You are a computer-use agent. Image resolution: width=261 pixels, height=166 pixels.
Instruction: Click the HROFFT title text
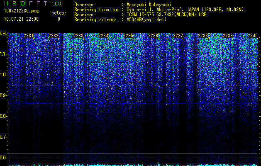pyautogui.click(x=26, y=3)
